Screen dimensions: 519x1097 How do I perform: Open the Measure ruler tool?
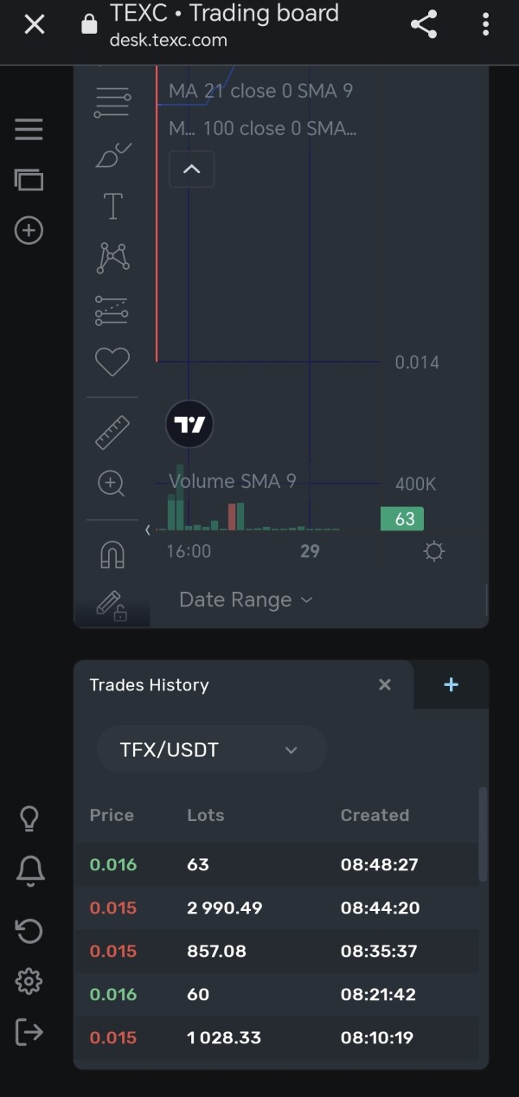pyautogui.click(x=112, y=433)
